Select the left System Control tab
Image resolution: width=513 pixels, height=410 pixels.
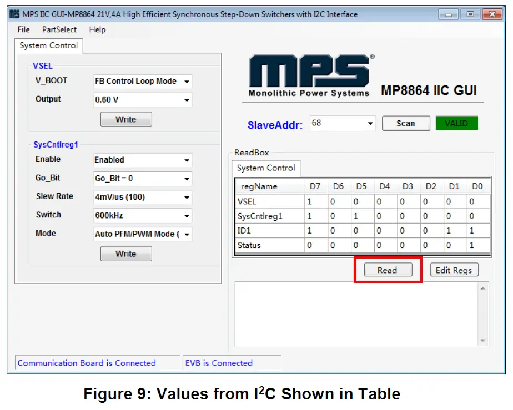coord(48,45)
